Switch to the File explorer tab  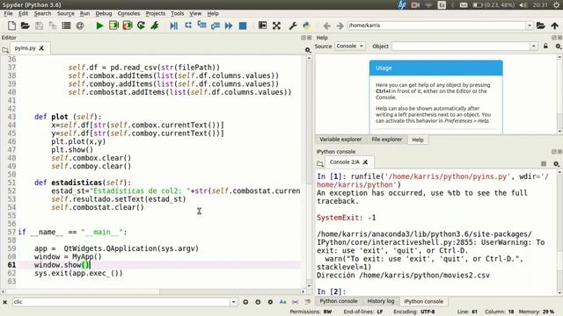[387, 140]
